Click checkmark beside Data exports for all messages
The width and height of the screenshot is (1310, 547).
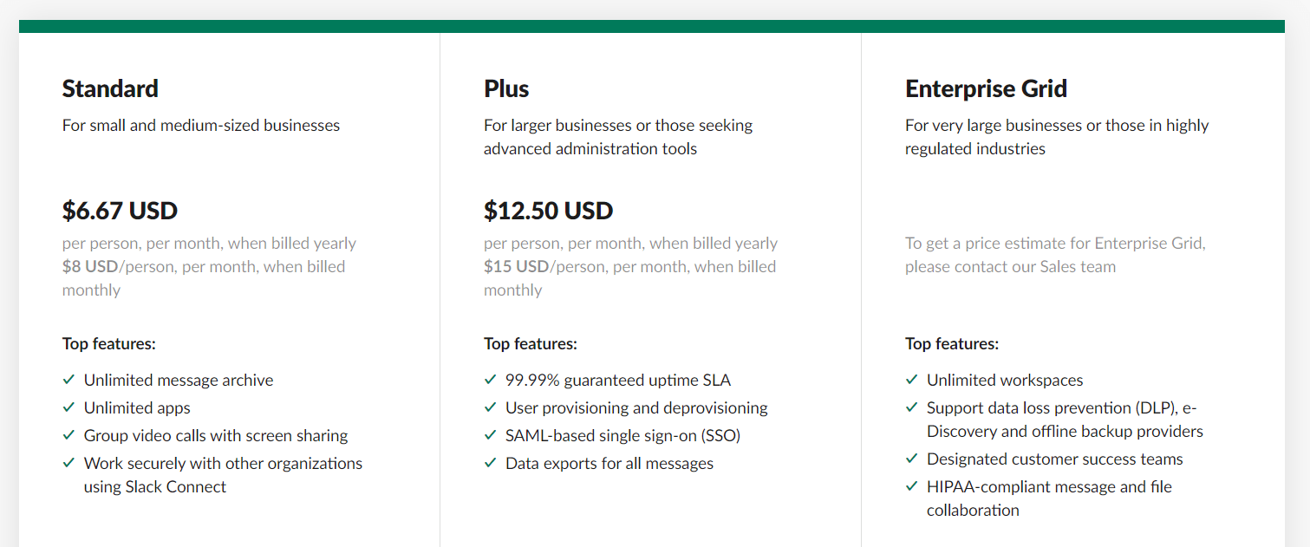pyautogui.click(x=490, y=463)
